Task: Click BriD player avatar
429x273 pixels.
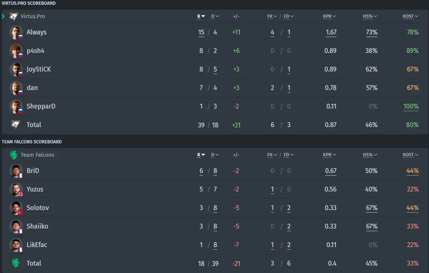Action: pyautogui.click(x=16, y=171)
